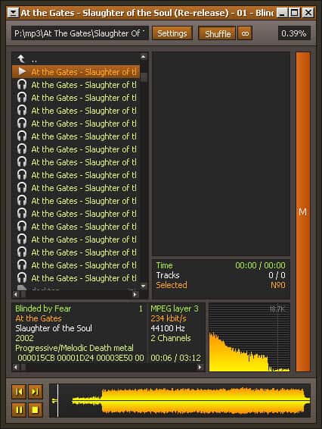Click the year 2002
Screen dimensions: 322x429
(24, 338)
